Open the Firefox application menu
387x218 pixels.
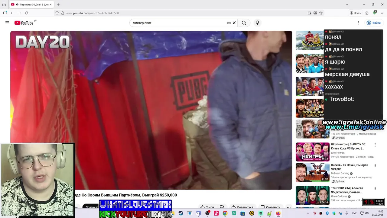pyautogui.click(x=382, y=13)
